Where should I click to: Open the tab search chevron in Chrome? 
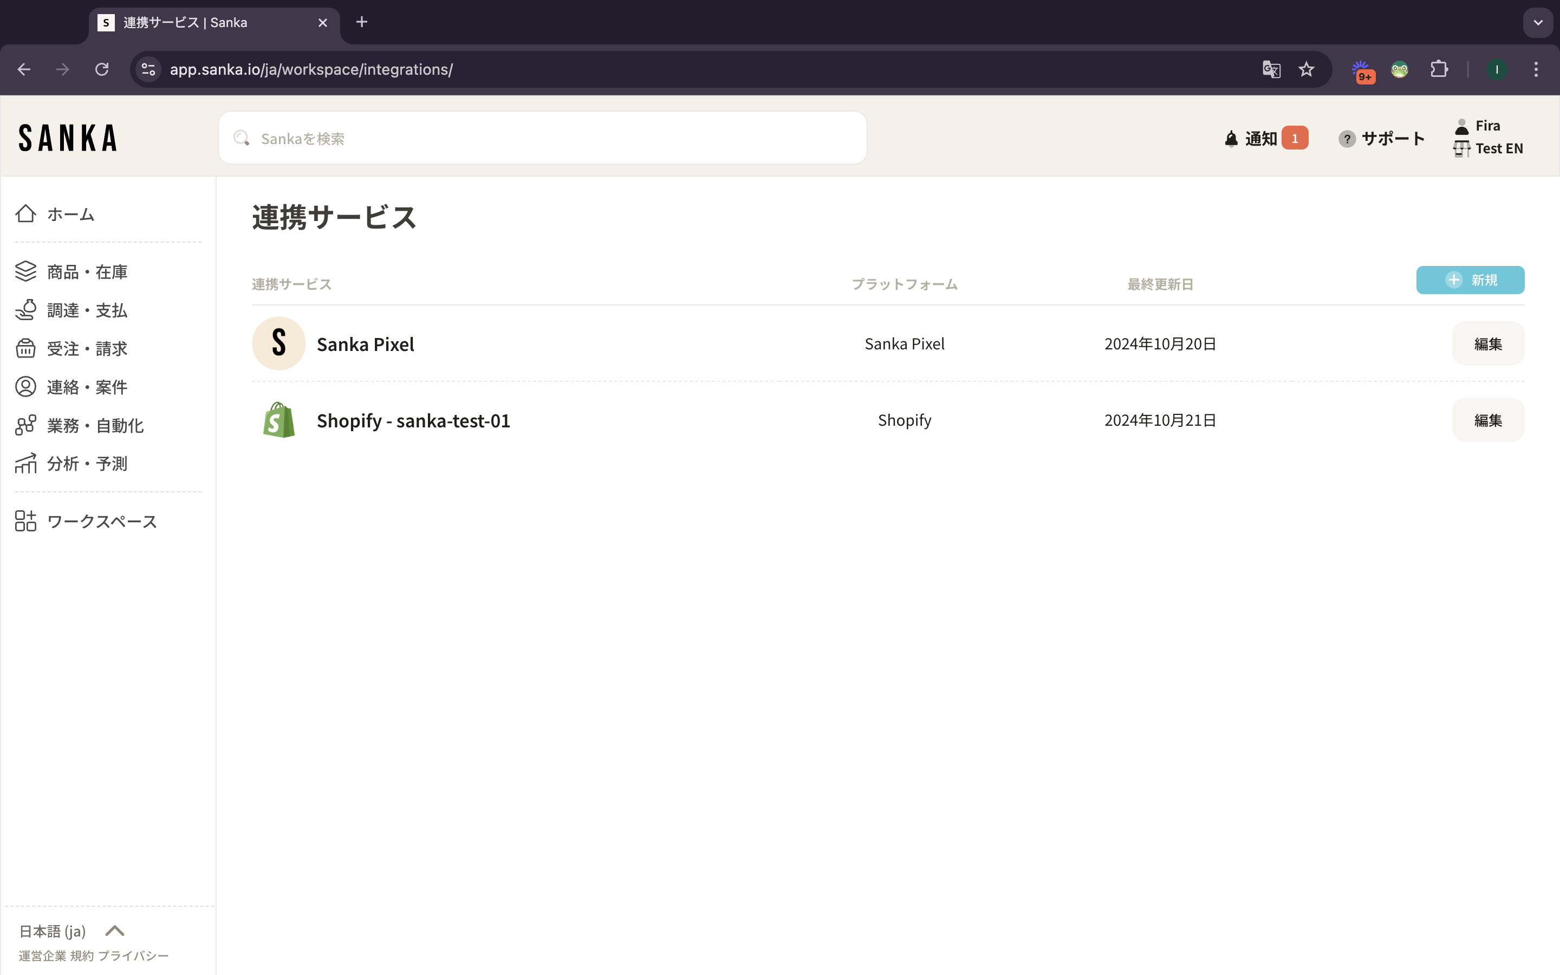tap(1537, 23)
